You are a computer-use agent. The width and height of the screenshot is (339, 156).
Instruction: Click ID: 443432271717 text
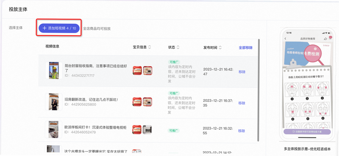point(80,75)
